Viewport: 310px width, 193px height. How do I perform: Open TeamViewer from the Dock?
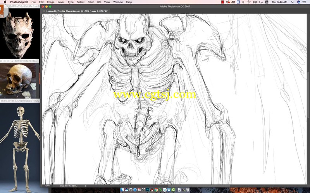(169, 190)
